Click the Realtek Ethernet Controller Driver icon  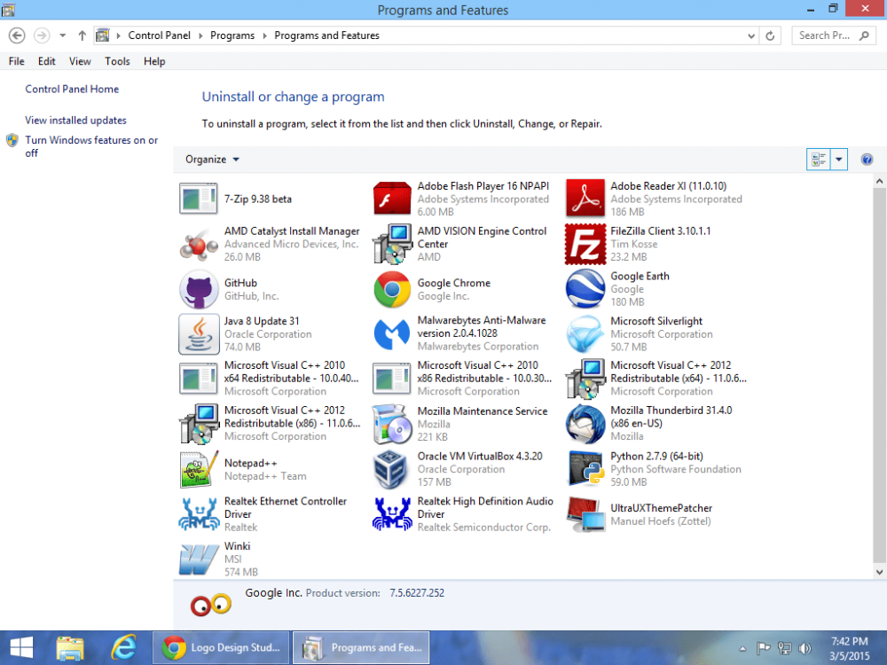[x=199, y=514]
